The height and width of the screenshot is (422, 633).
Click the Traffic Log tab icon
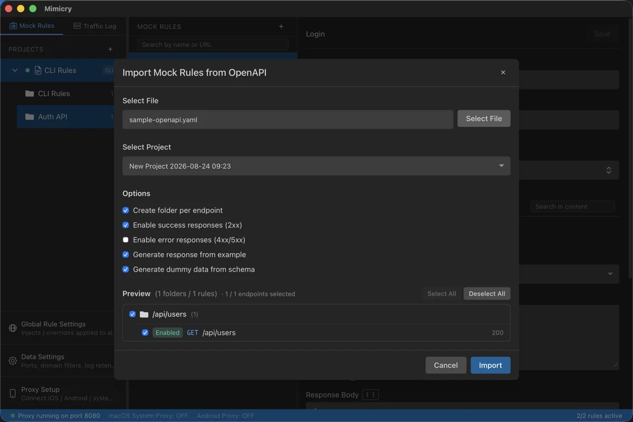(77, 25)
